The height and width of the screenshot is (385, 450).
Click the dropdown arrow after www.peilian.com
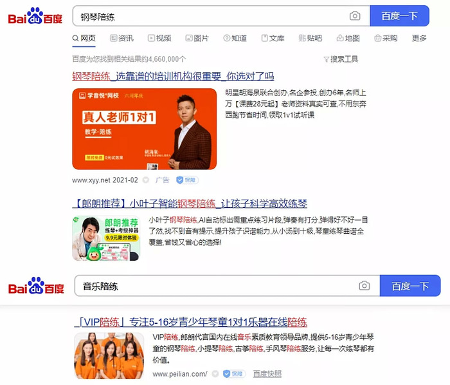click(215, 374)
